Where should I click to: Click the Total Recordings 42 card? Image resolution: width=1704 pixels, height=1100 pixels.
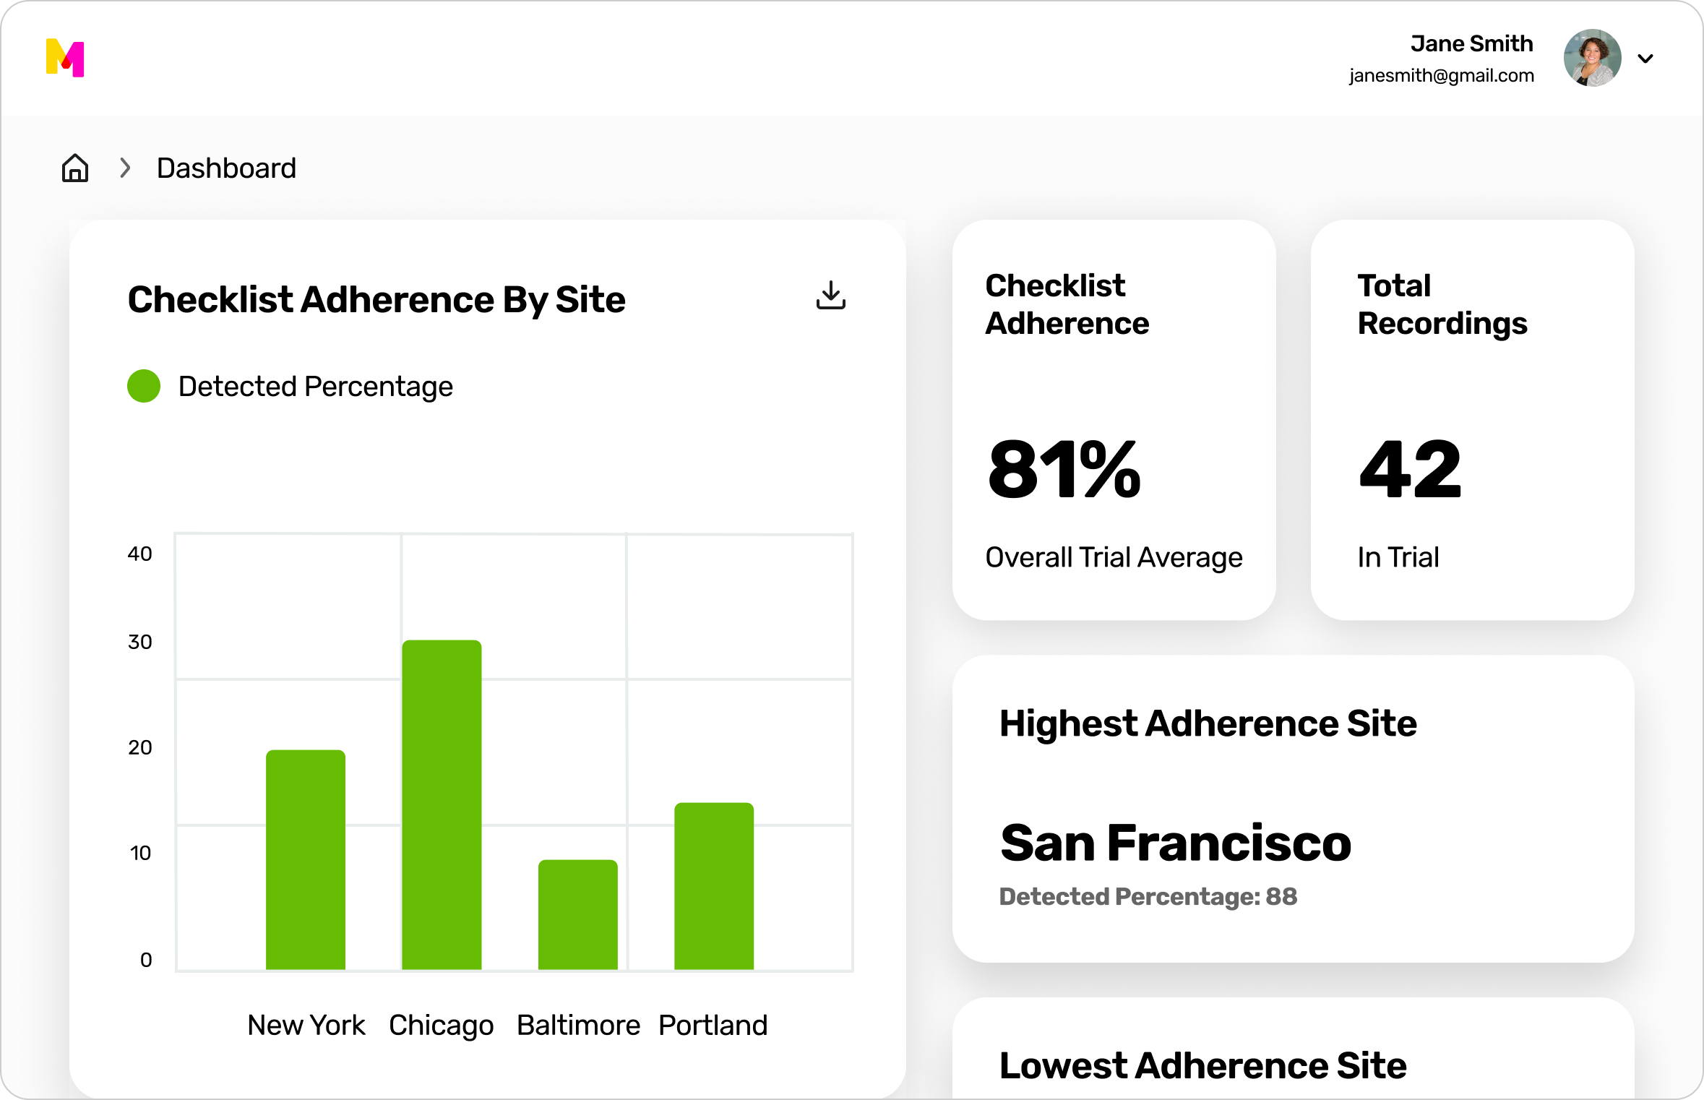(1472, 420)
